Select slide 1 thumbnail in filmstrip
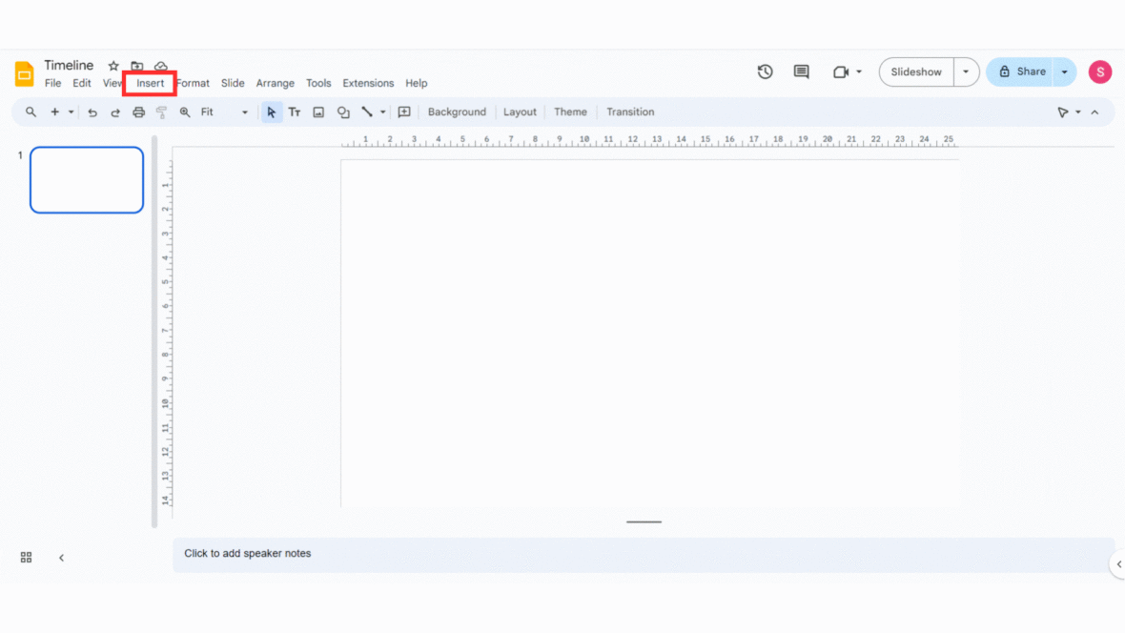This screenshot has height=633, width=1125. [86, 179]
